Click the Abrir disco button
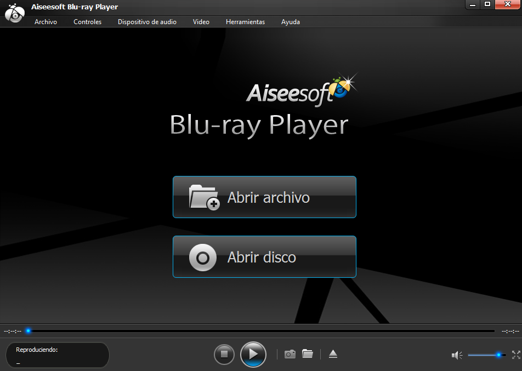The width and height of the screenshot is (522, 371). (x=264, y=256)
